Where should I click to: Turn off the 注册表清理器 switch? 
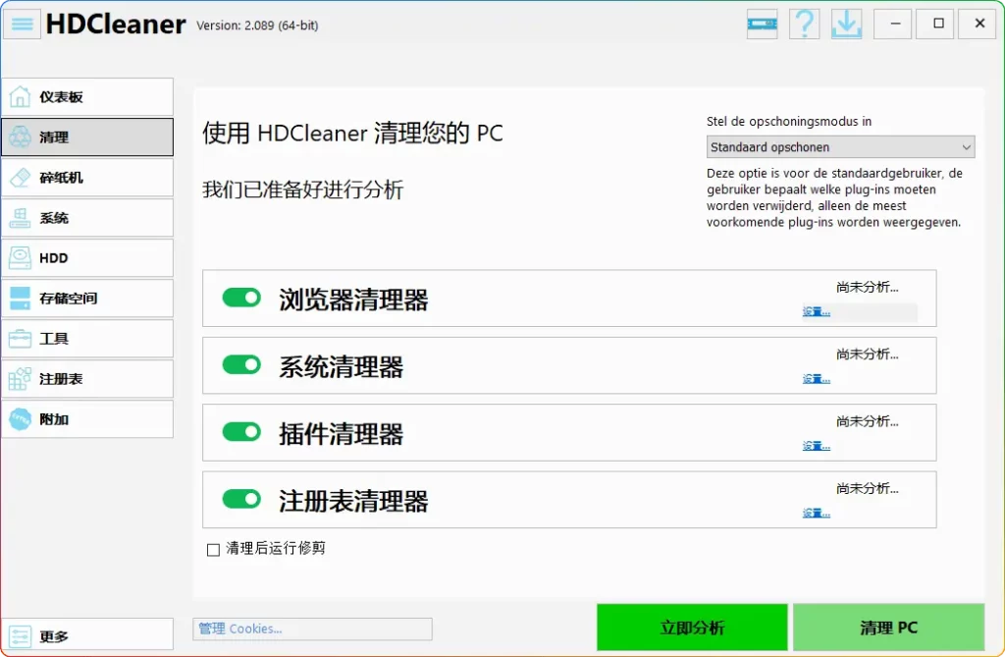tap(240, 499)
